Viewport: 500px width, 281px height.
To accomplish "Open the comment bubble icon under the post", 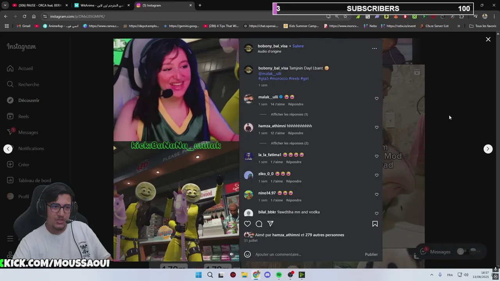I will 259,224.
